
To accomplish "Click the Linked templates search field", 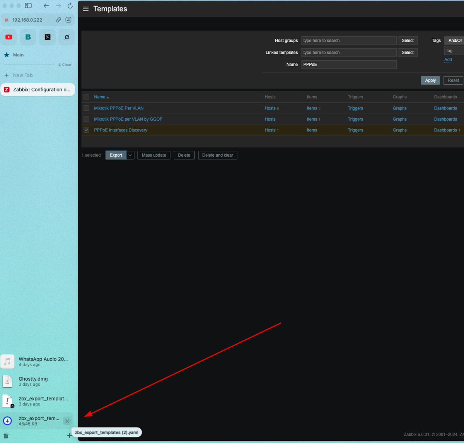I will (349, 52).
